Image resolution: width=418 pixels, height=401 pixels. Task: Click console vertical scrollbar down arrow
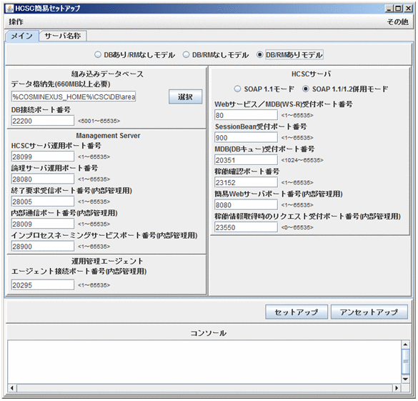405,379
